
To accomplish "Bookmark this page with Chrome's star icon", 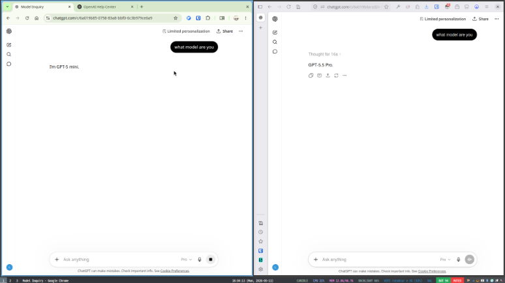I will [176, 18].
